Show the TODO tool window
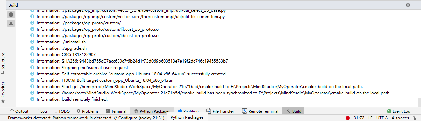This screenshot has height=121, width=421. tap(61, 111)
